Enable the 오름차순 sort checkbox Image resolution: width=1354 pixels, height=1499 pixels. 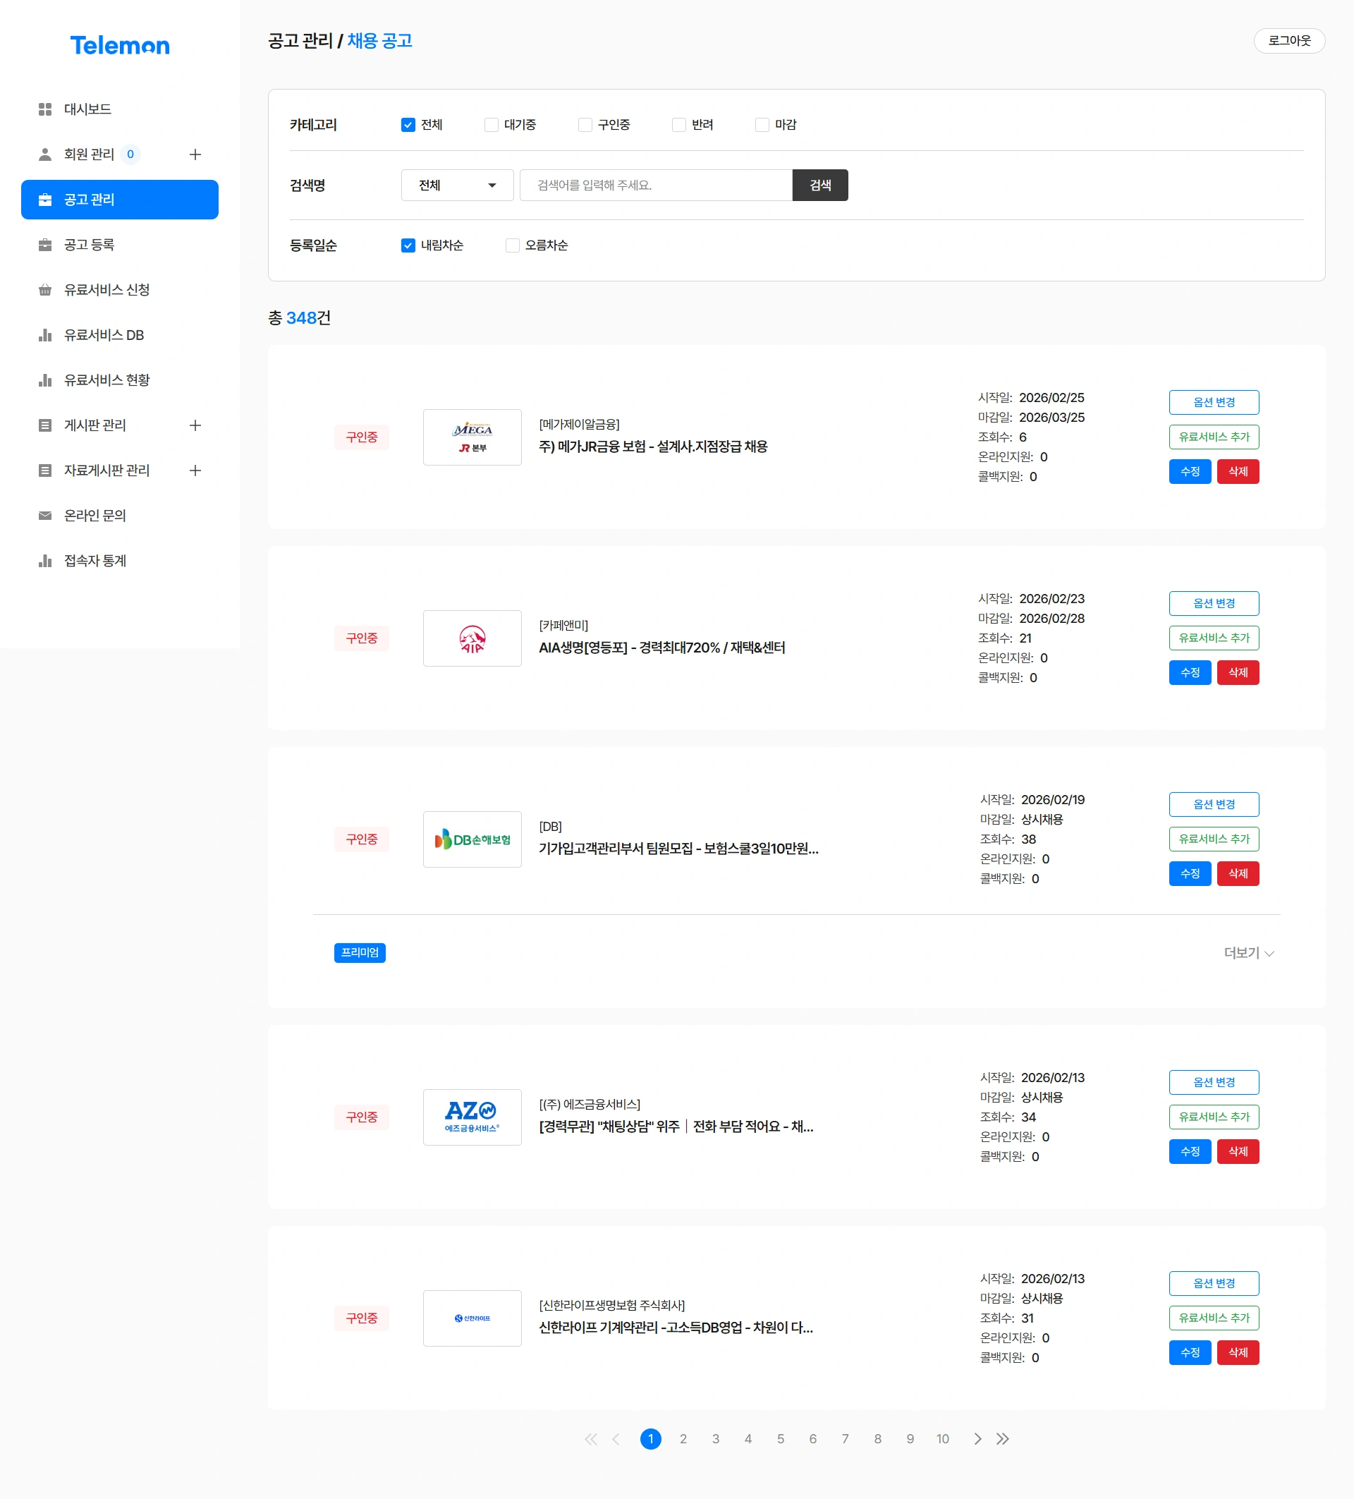pyautogui.click(x=512, y=245)
